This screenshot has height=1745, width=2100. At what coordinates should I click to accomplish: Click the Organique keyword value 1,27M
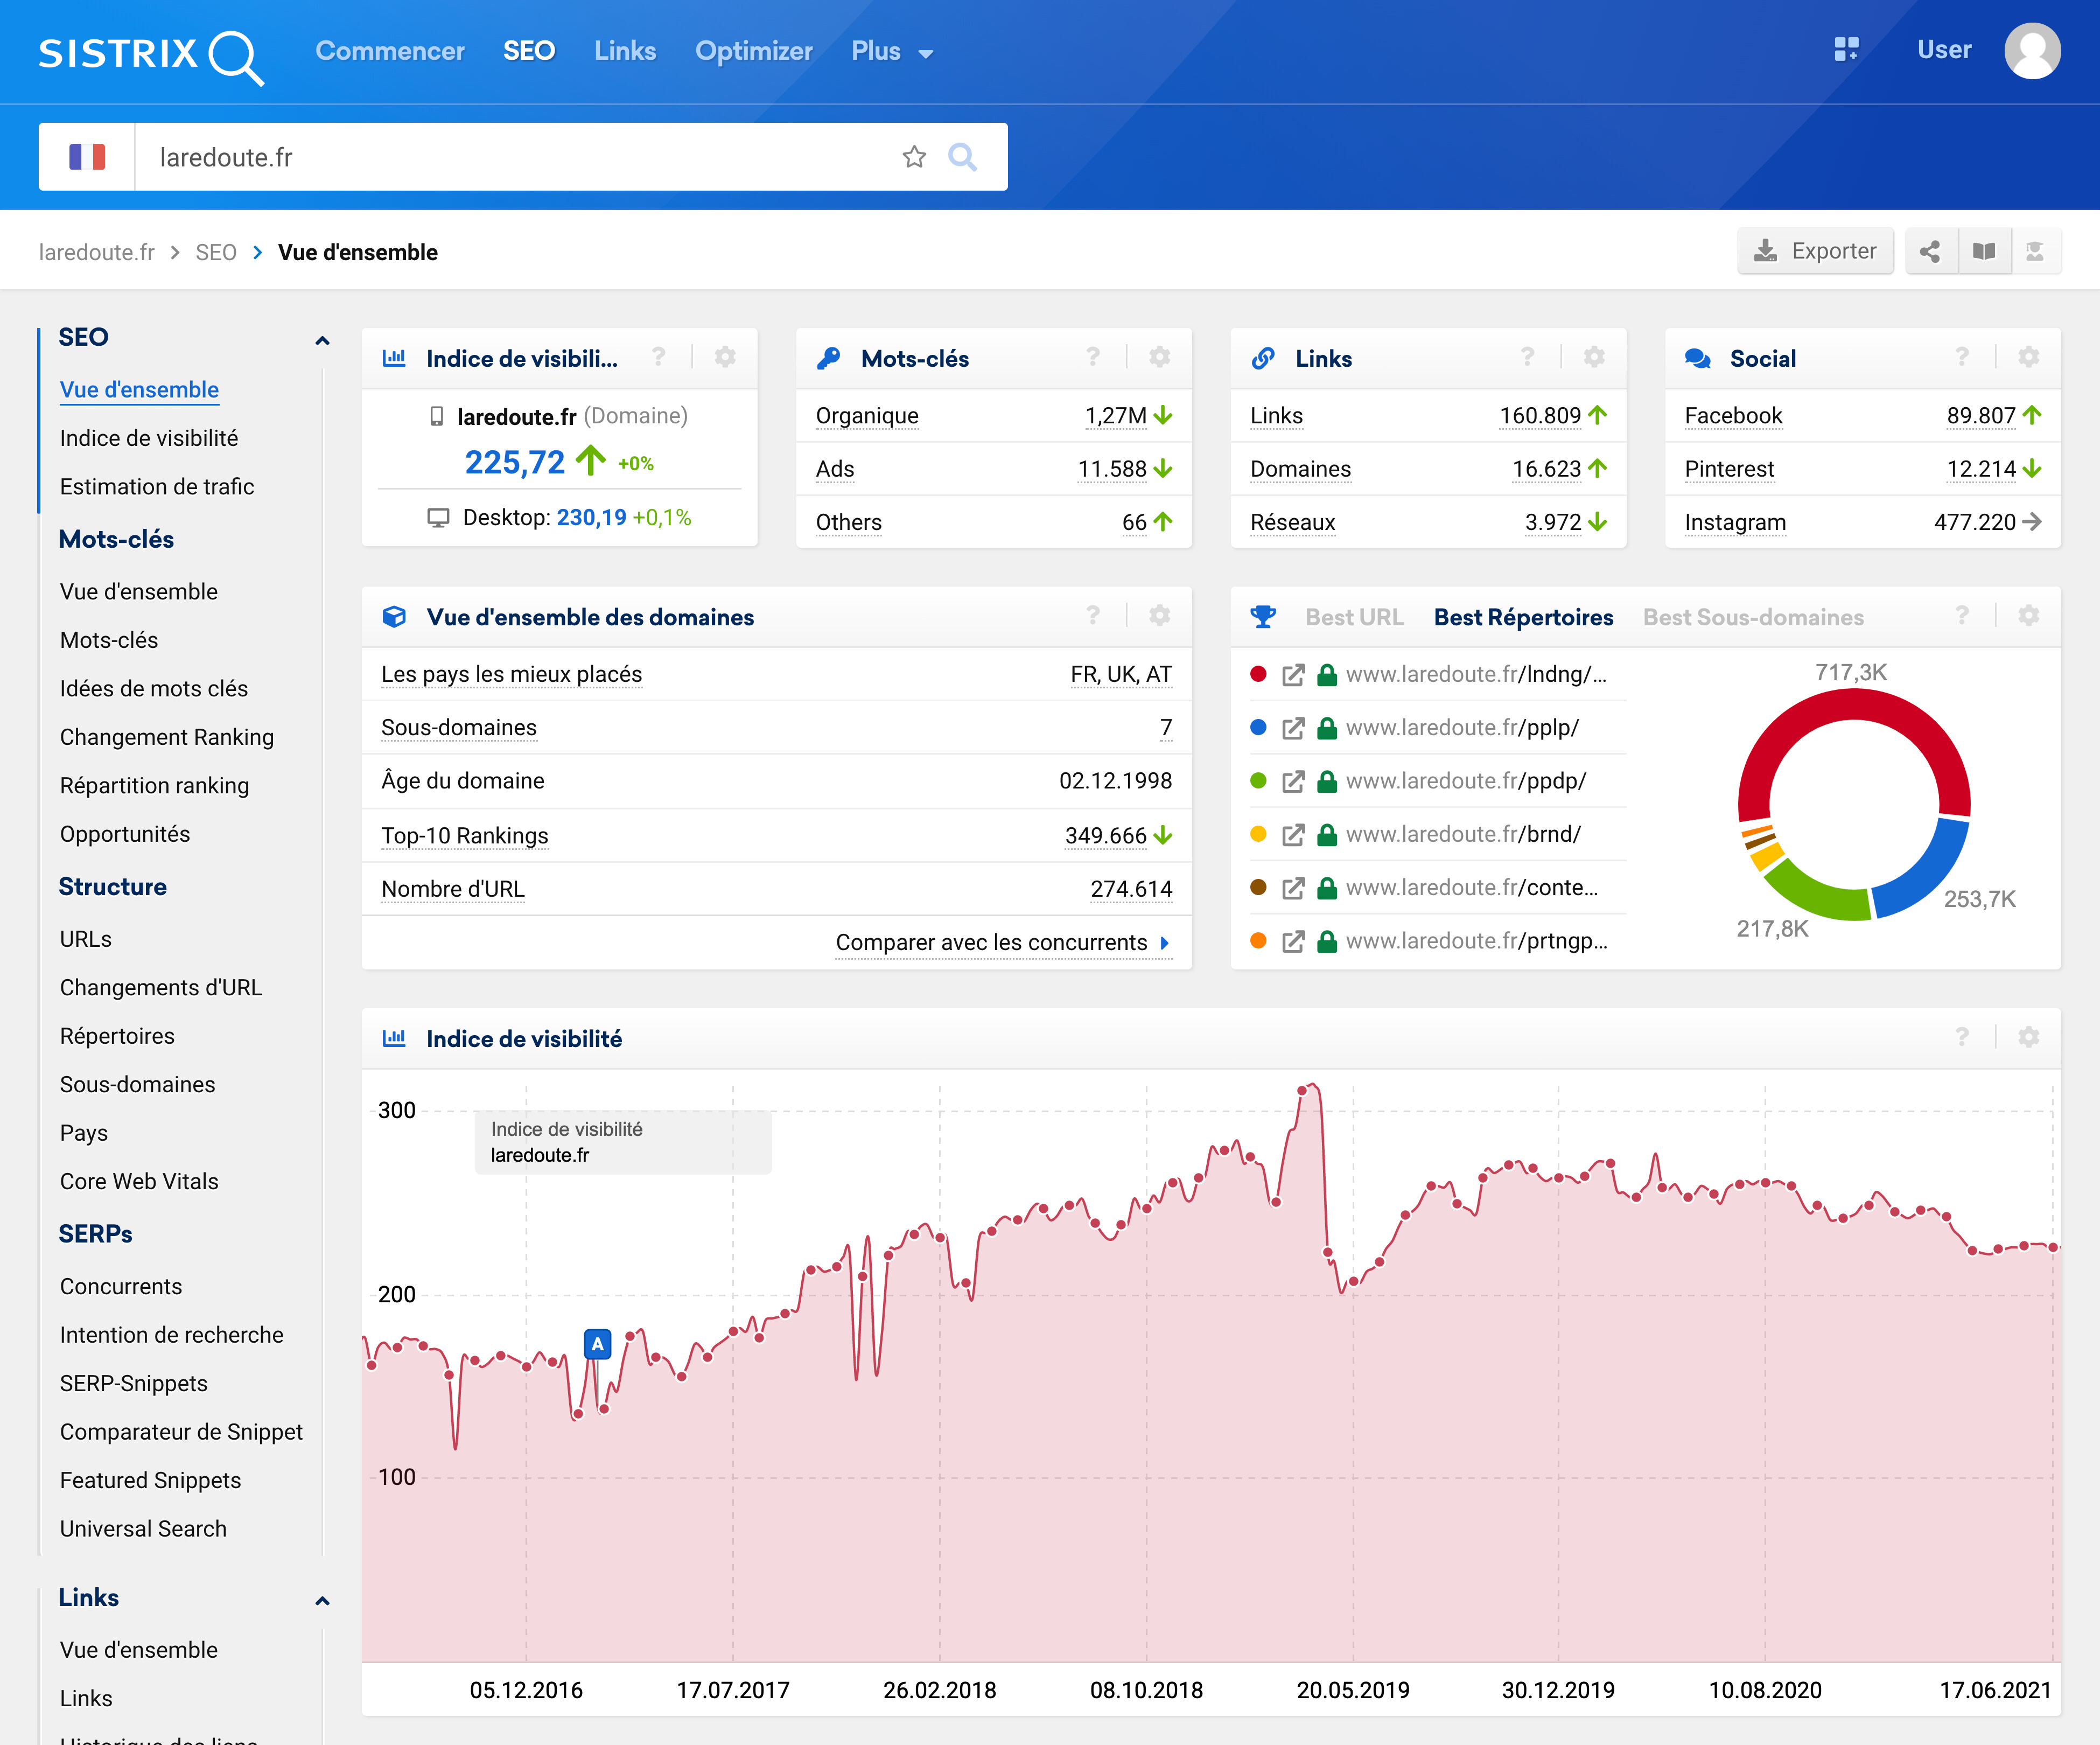click(x=1116, y=416)
